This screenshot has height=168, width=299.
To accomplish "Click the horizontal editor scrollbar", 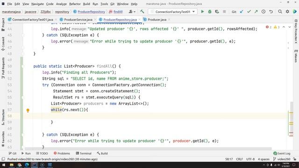I will click(x=148, y=148).
